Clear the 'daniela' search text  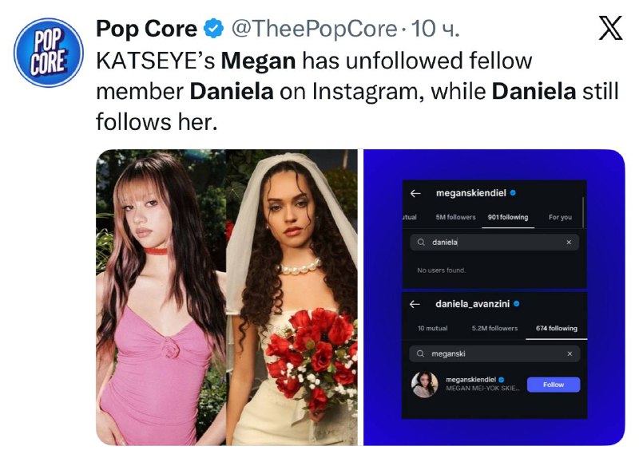pos(569,242)
